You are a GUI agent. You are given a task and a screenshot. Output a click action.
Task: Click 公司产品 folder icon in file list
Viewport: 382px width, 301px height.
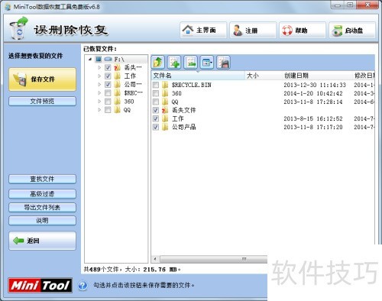[165, 127]
